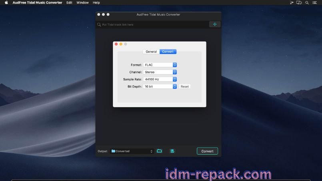
Task: Open the Window menu
Action: coord(82,3)
